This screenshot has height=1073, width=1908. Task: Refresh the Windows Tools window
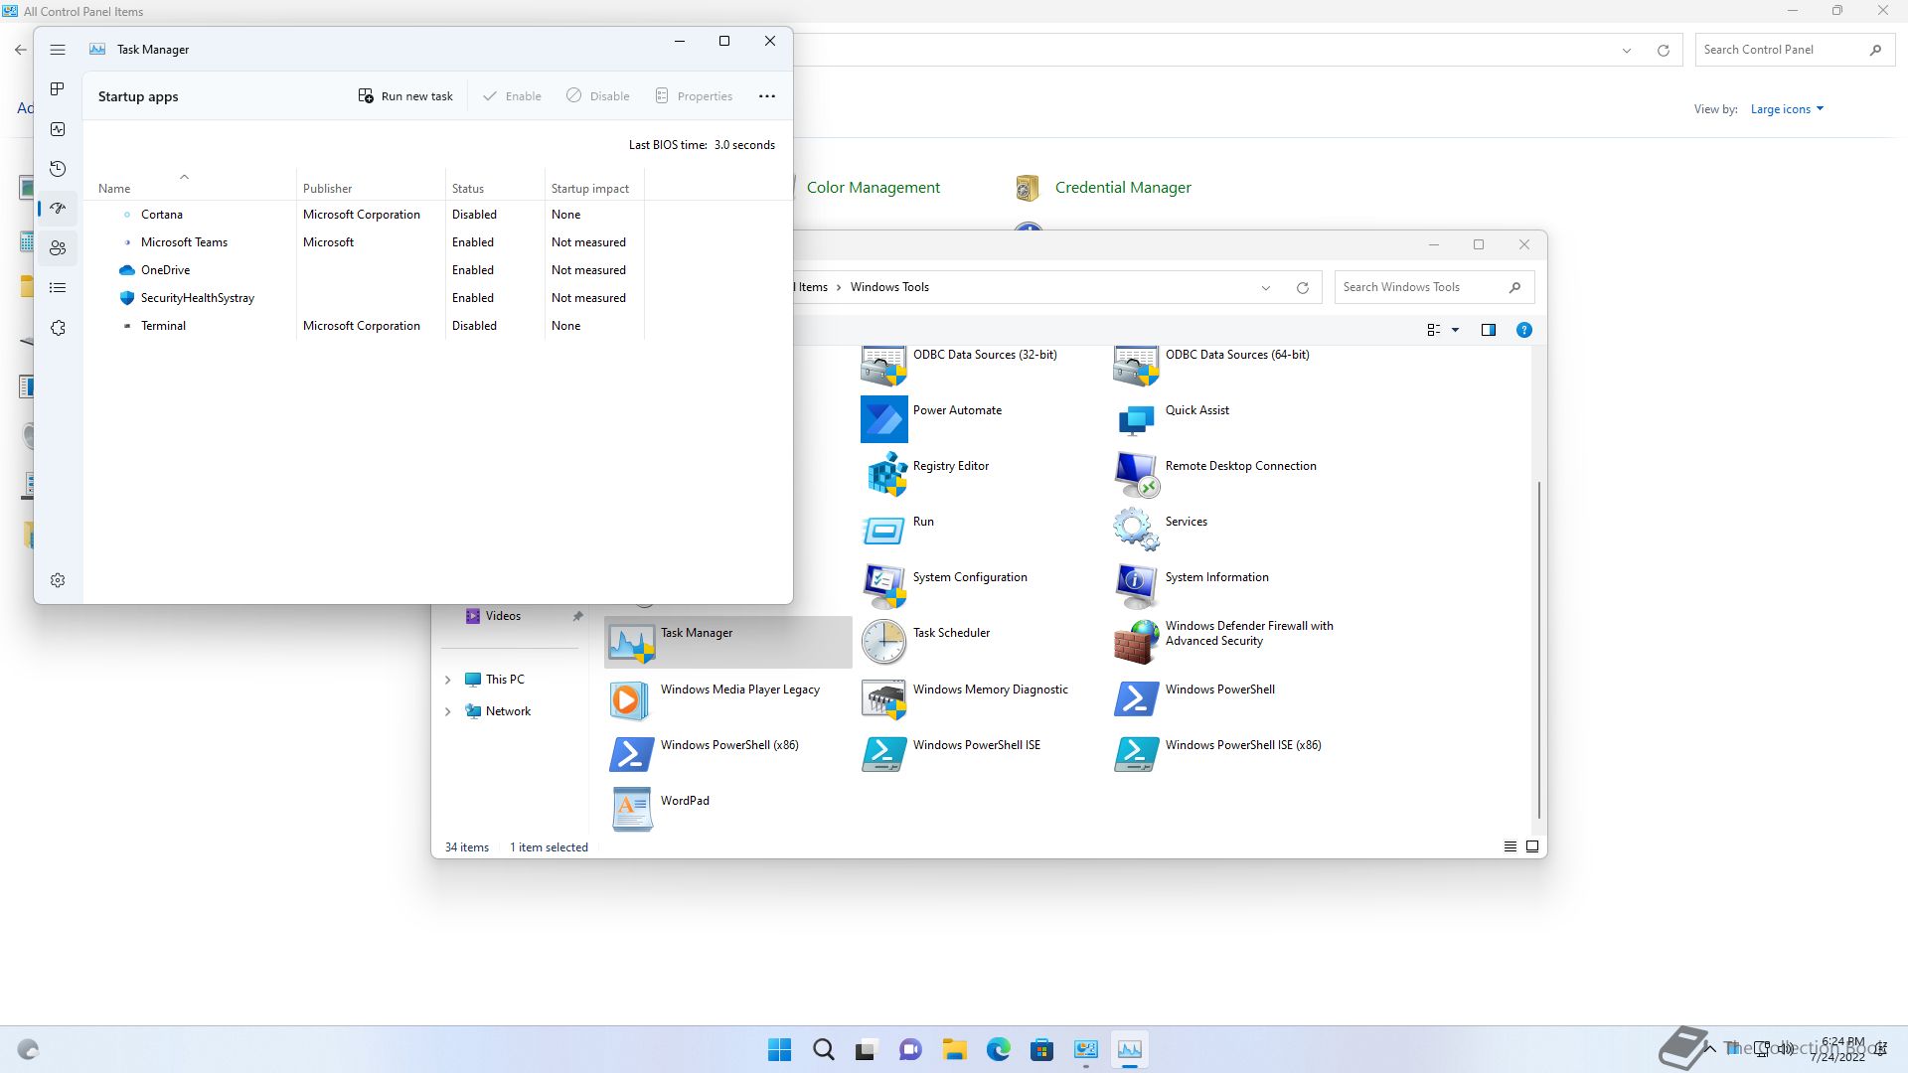coord(1303,288)
